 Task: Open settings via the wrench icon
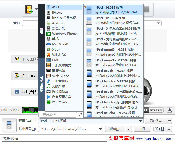[x=170, y=110]
